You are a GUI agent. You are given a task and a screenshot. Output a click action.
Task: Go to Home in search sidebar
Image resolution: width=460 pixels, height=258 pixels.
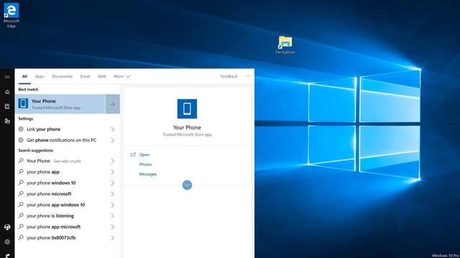point(7,92)
